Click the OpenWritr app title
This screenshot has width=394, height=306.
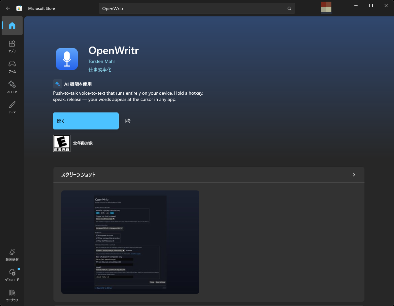click(x=114, y=50)
